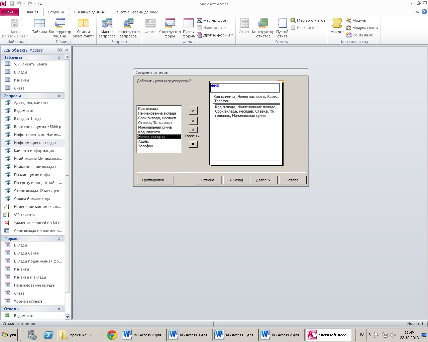Open Access help question mark icon
428x342 pixels.
pos(424,12)
